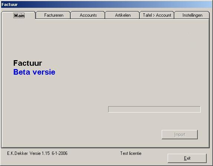Click the ">" symbol in the Tafel tab
213x166 pixels.
[x=154, y=15]
